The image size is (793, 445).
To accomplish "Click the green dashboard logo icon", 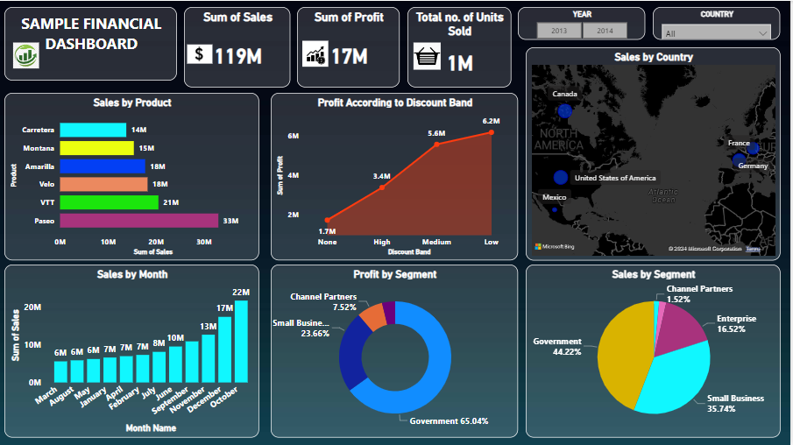I will click(27, 55).
